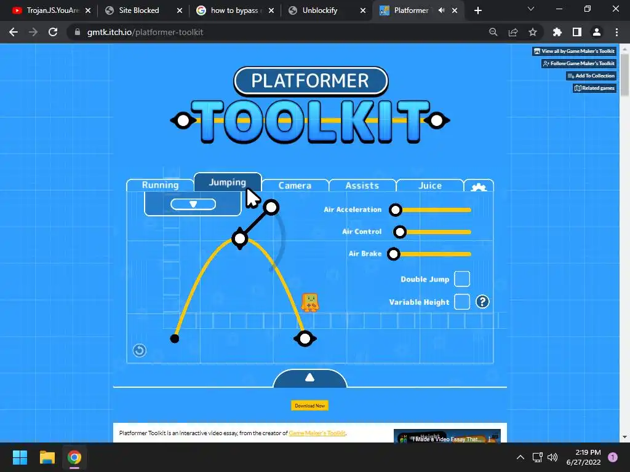Open the Assists tab

point(362,186)
